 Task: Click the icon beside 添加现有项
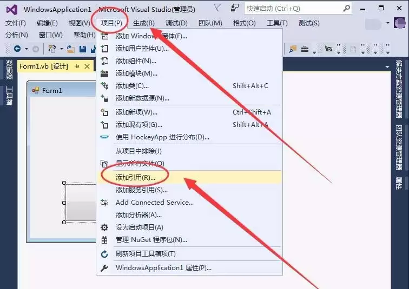click(x=104, y=125)
